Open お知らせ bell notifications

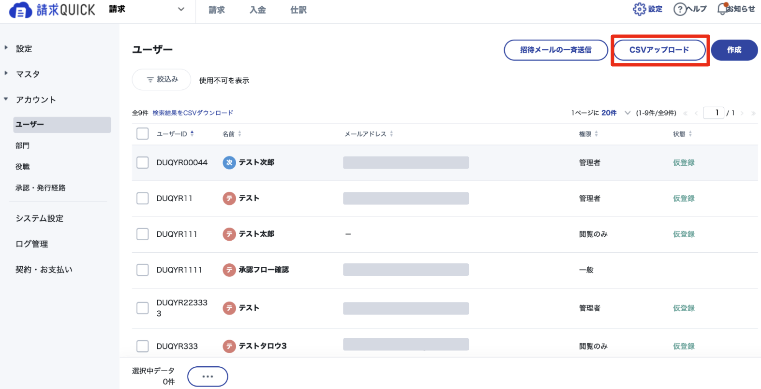point(722,9)
